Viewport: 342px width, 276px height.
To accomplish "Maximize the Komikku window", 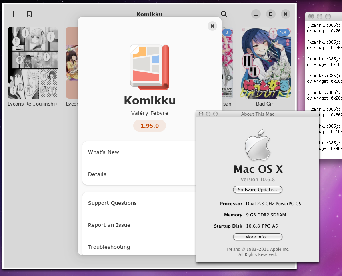I will (271, 14).
